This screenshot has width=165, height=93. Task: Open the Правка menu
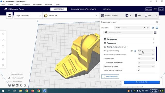pos(10,5)
